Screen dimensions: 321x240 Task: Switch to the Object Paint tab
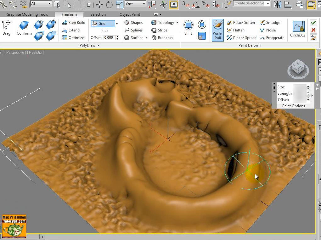pos(130,14)
